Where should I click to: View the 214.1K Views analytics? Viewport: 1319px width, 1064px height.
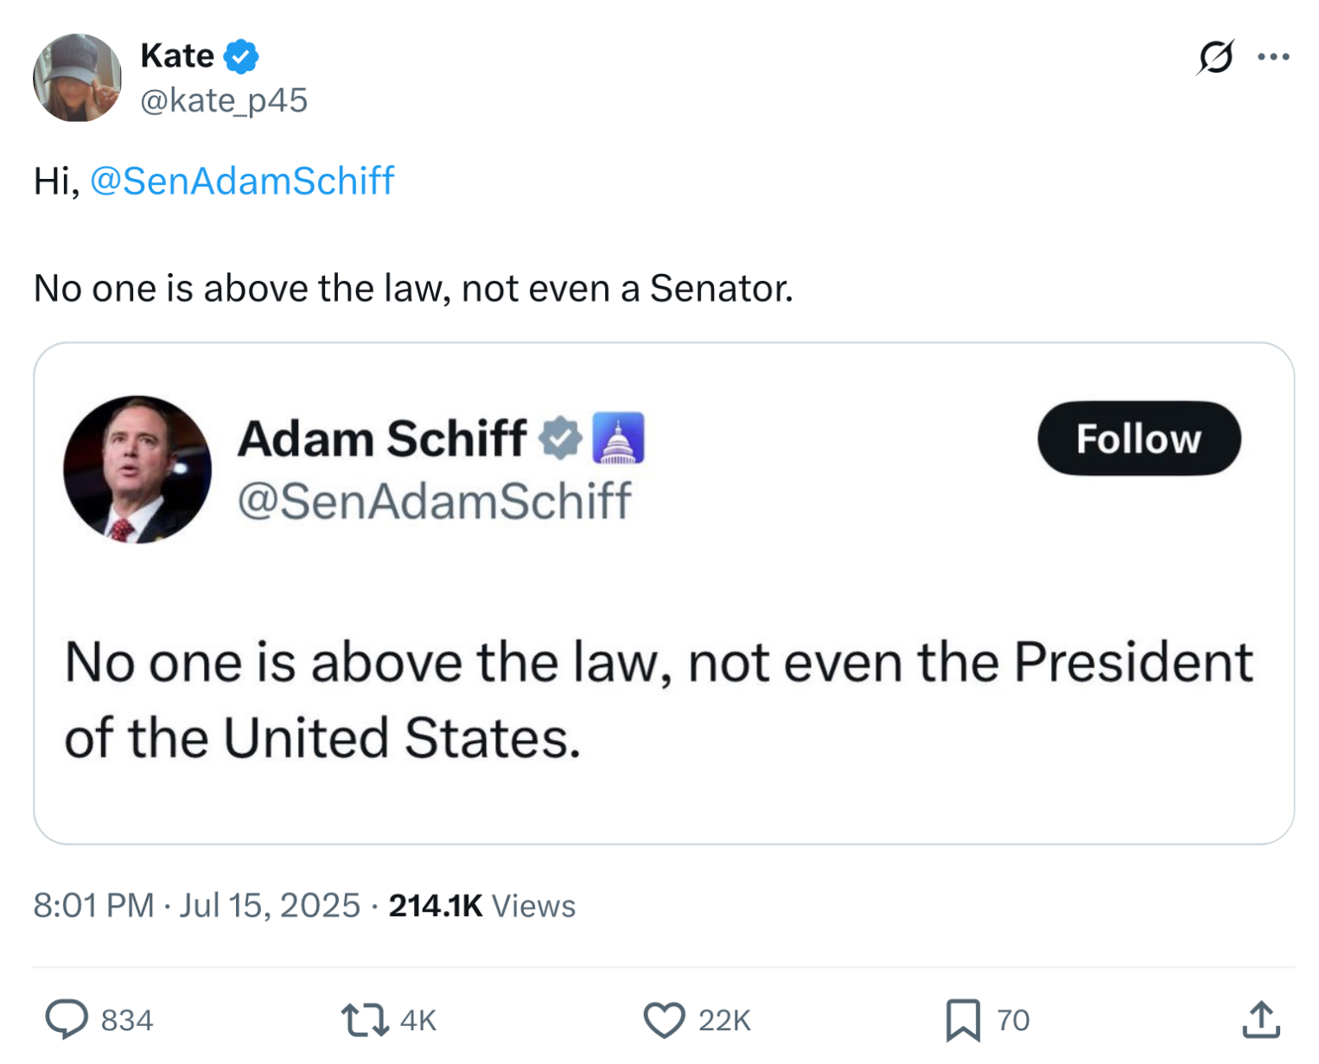tap(481, 906)
